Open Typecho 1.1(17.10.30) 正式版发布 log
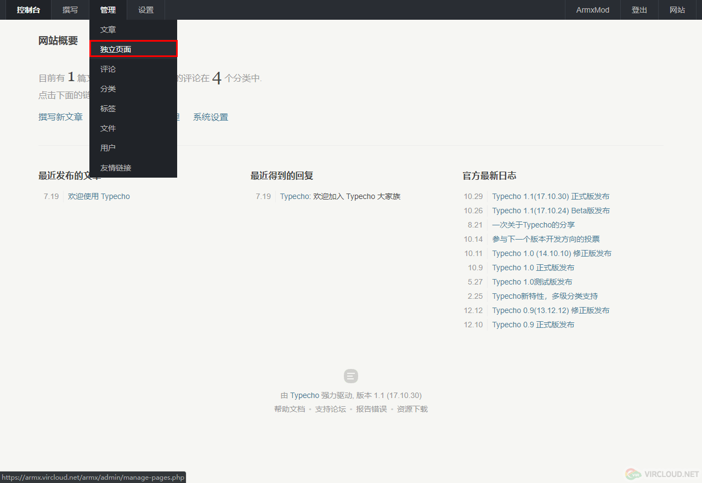Image resolution: width=702 pixels, height=483 pixels. [x=551, y=196]
